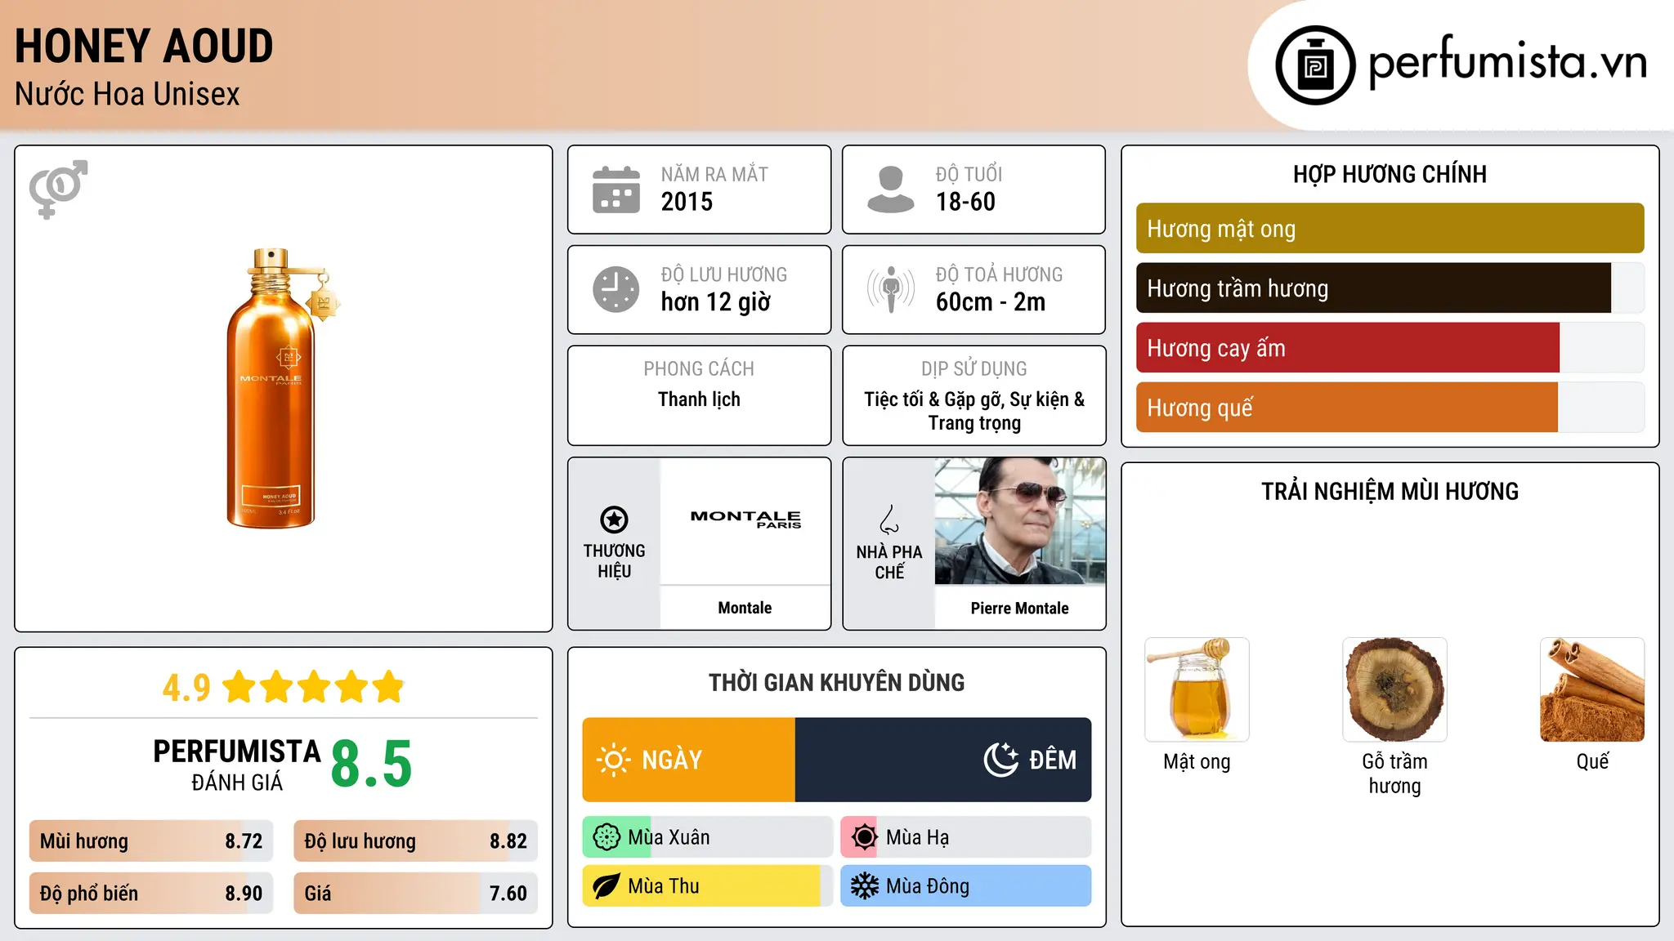
Task: Click the Quế cinnamon sticks thumbnail
Action: [1592, 689]
